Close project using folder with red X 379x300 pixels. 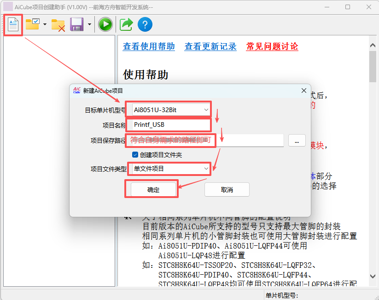pyautogui.click(x=58, y=25)
